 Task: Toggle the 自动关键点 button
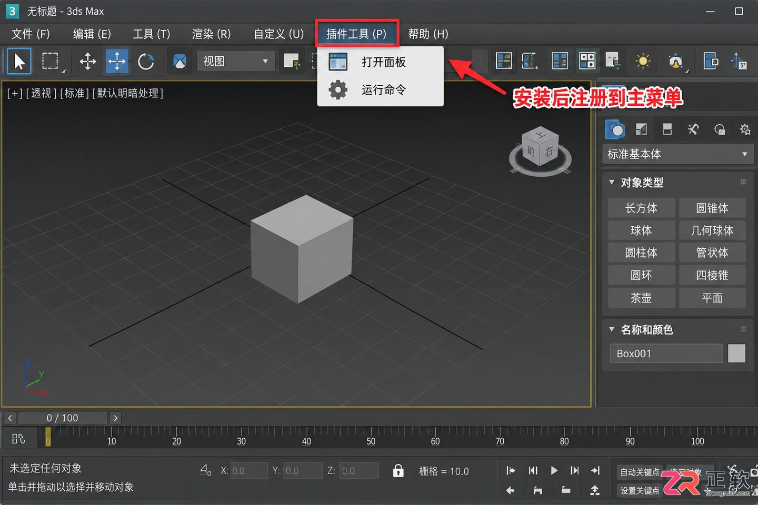(640, 472)
